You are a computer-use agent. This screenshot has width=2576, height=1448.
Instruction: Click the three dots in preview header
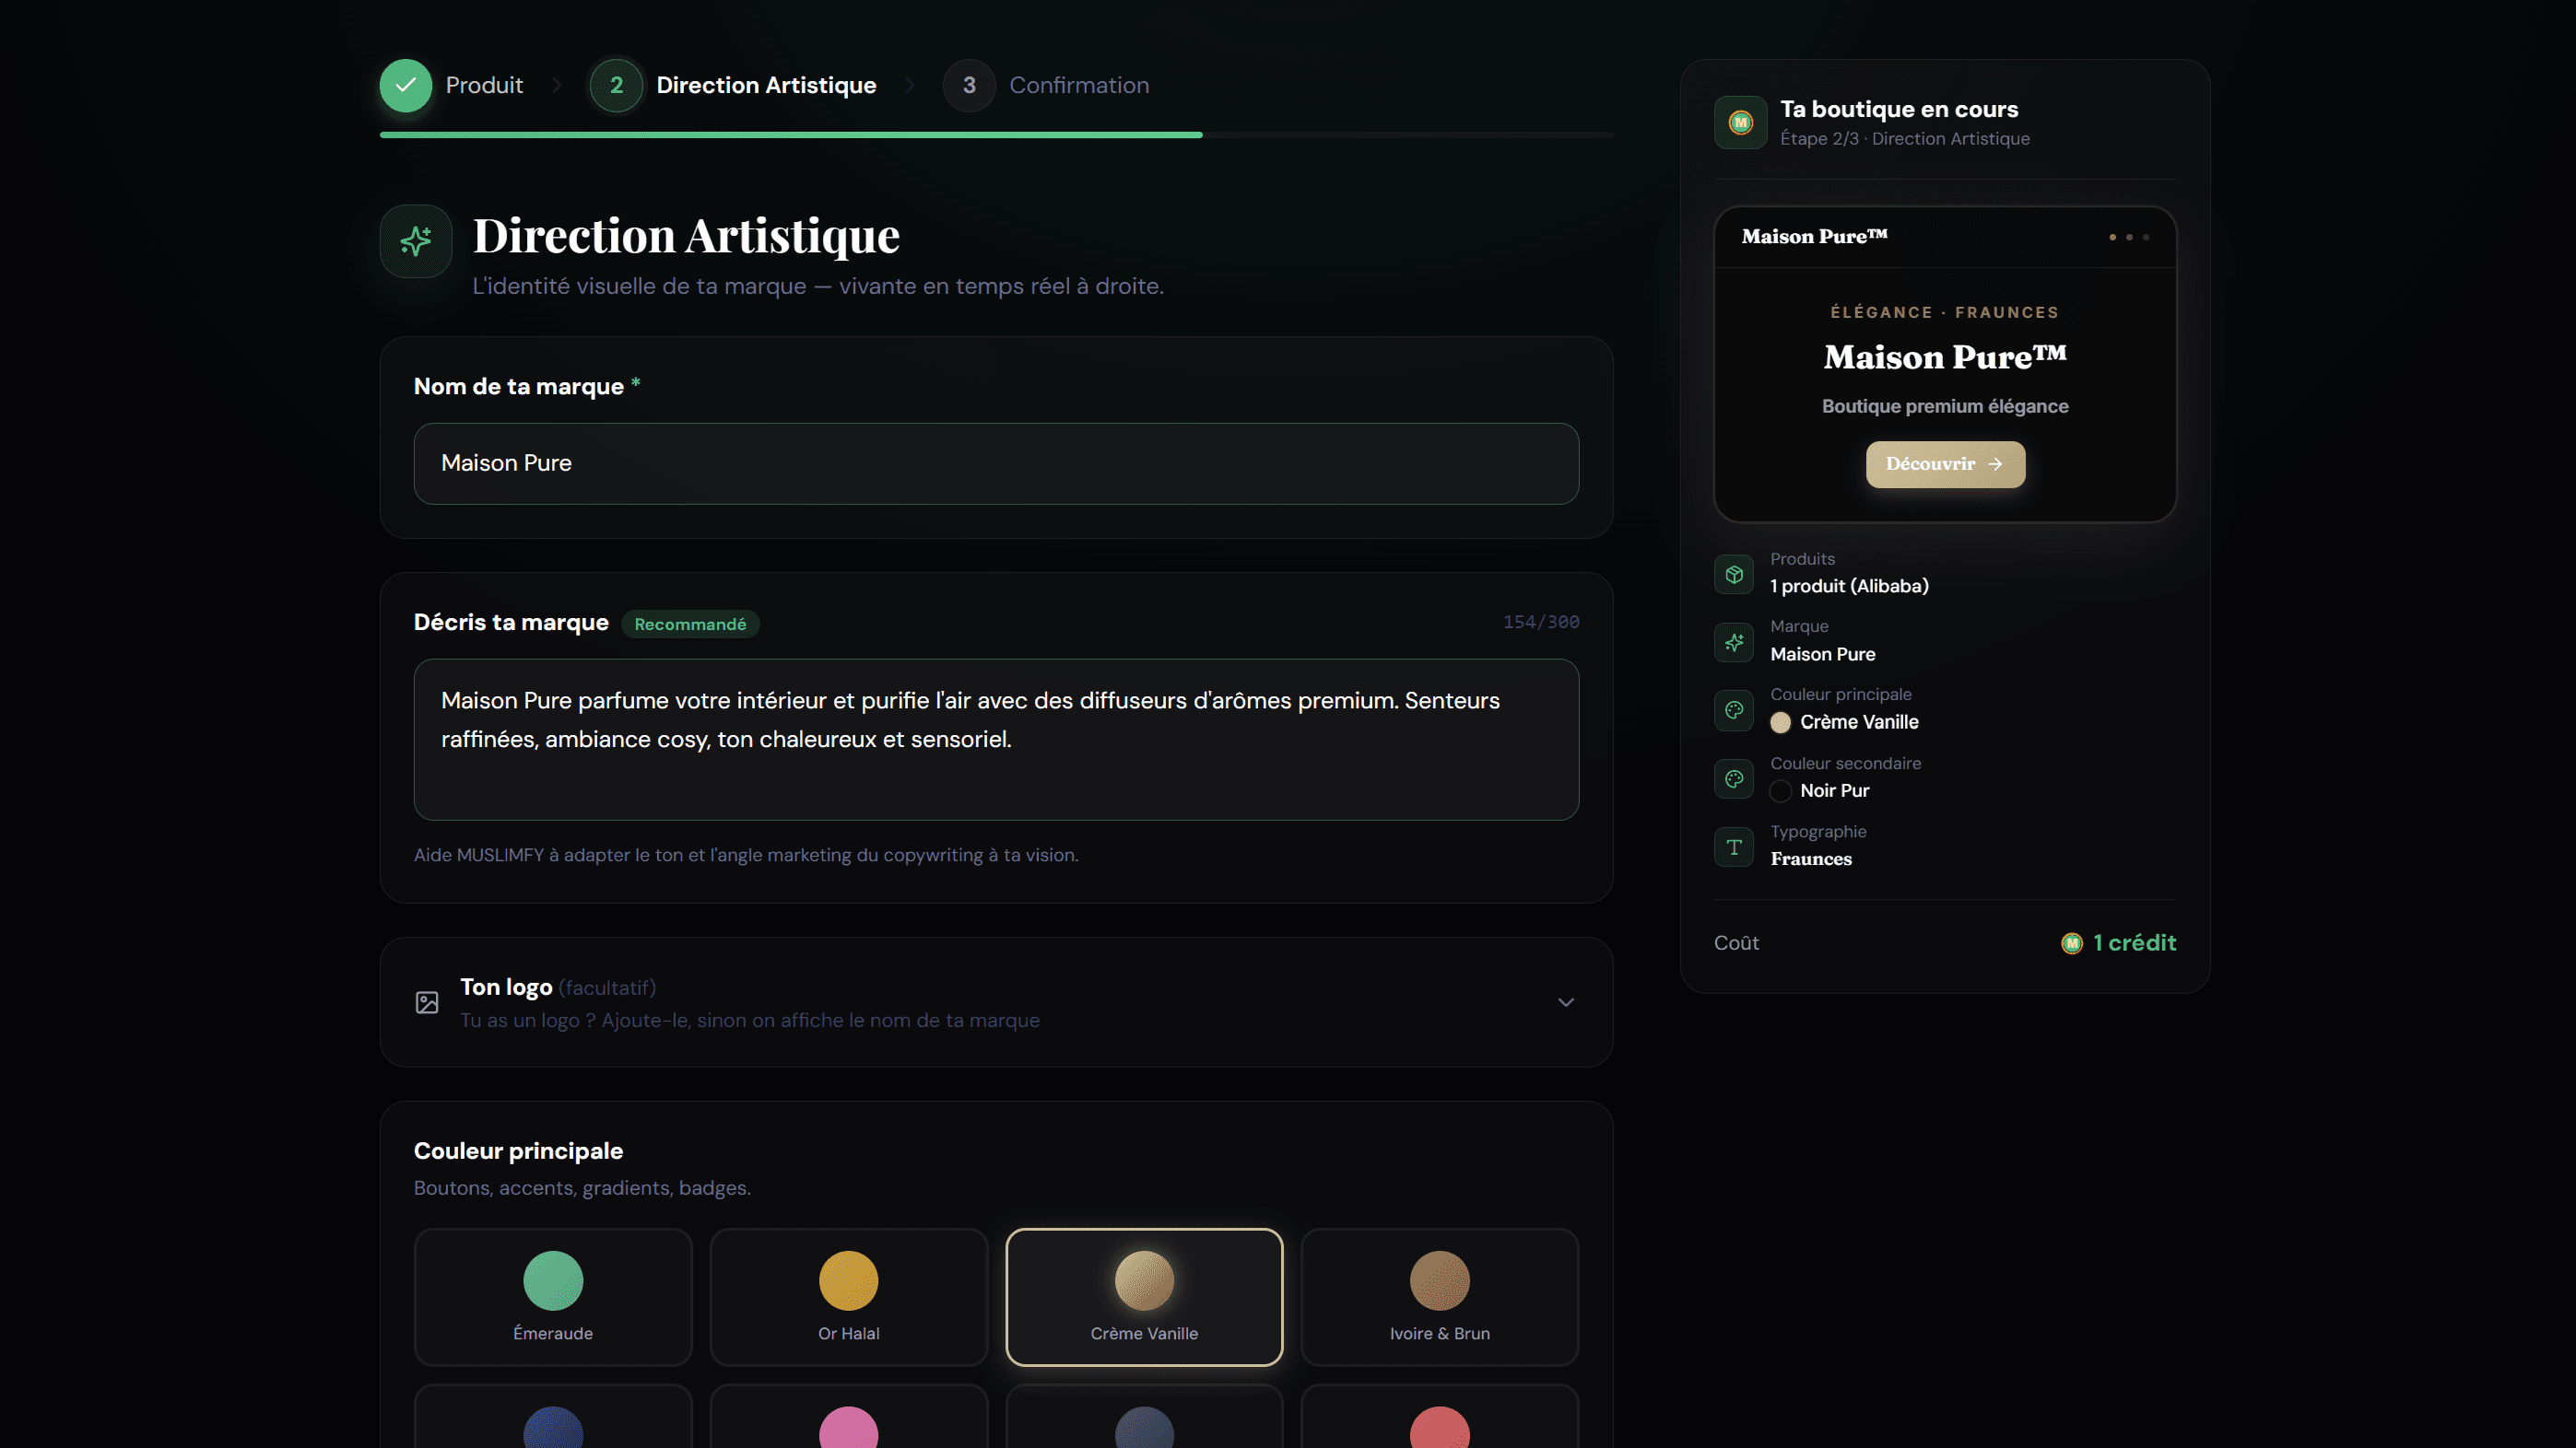tap(2129, 238)
